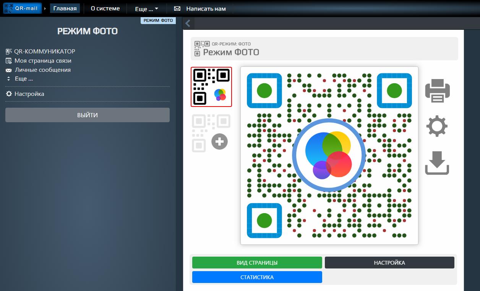
Task: Click the gear icon beside Настройка
Action: click(x=9, y=94)
